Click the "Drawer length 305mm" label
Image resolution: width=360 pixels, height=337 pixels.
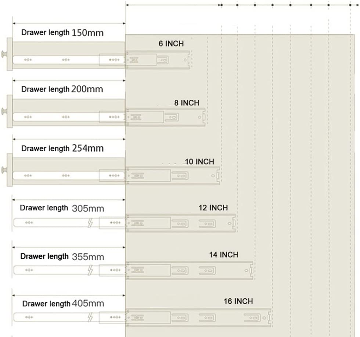[x=62, y=208]
